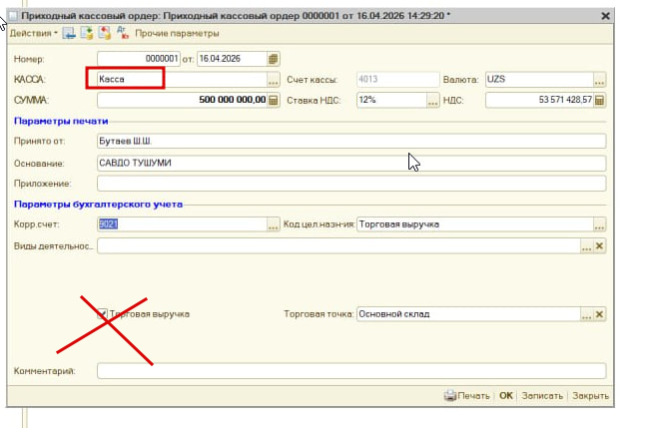The width and height of the screenshot is (645, 428).
Task: Click the Ставка НДС field showing 12%
Action: [392, 100]
